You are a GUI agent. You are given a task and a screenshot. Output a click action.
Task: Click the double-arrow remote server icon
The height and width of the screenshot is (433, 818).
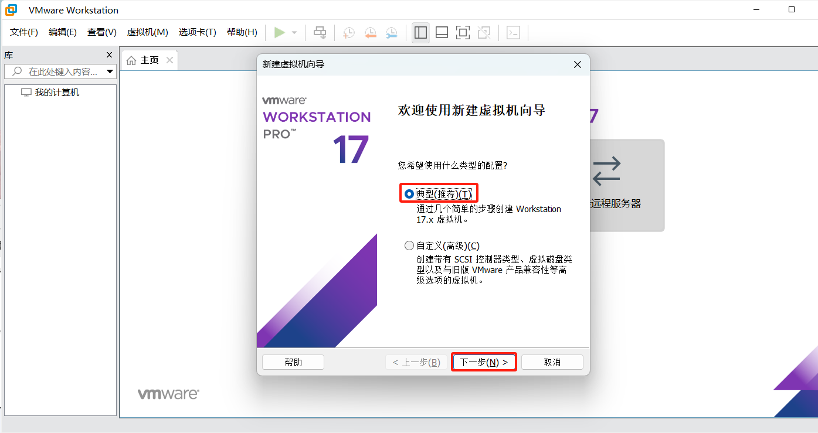606,171
